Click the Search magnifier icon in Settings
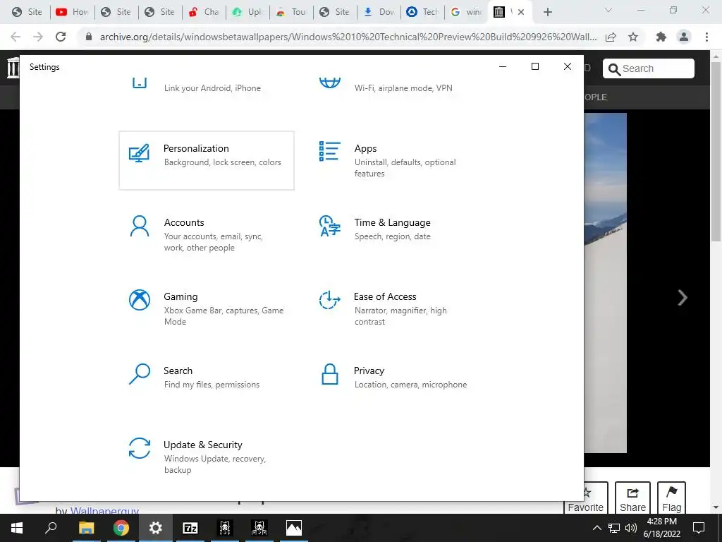 (x=139, y=374)
